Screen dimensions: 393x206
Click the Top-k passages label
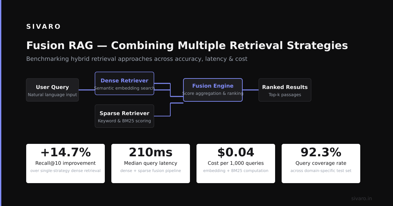285,95
